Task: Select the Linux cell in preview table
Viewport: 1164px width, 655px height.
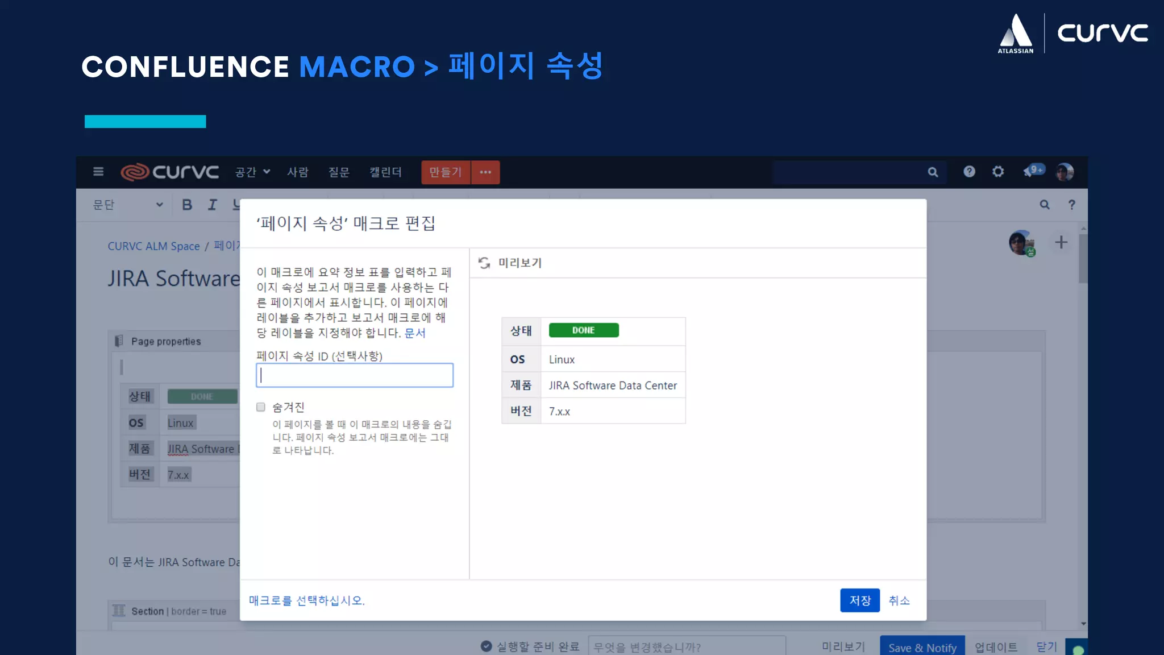Action: click(x=613, y=359)
